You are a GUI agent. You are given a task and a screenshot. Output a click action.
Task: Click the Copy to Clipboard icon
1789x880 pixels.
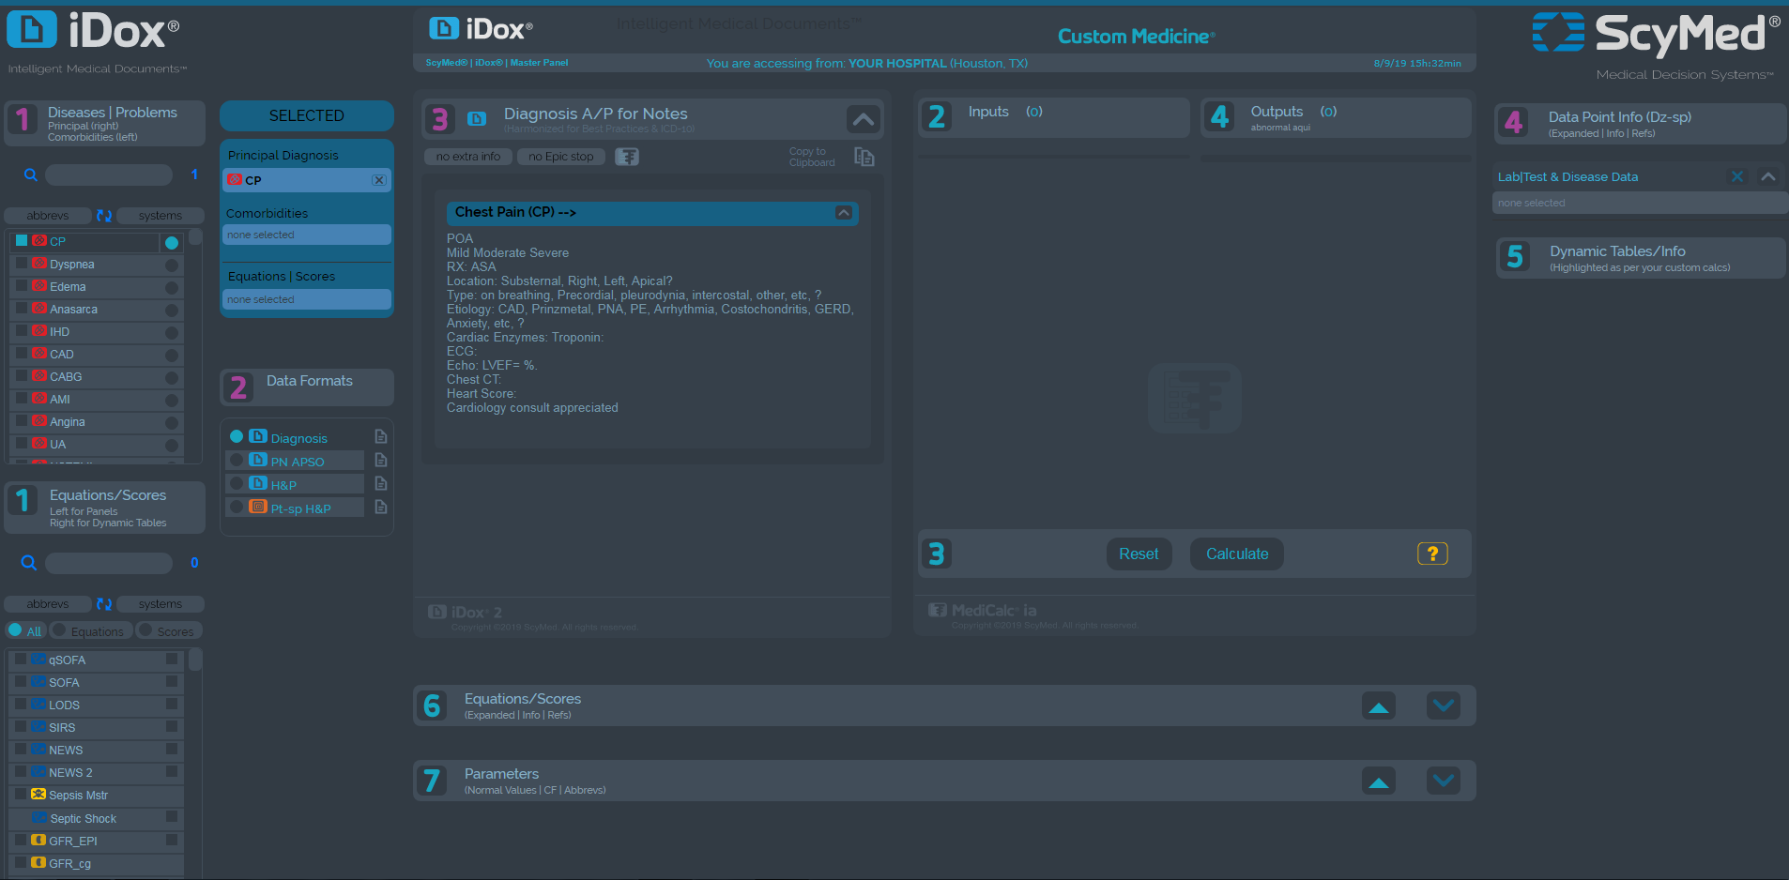coord(864,157)
